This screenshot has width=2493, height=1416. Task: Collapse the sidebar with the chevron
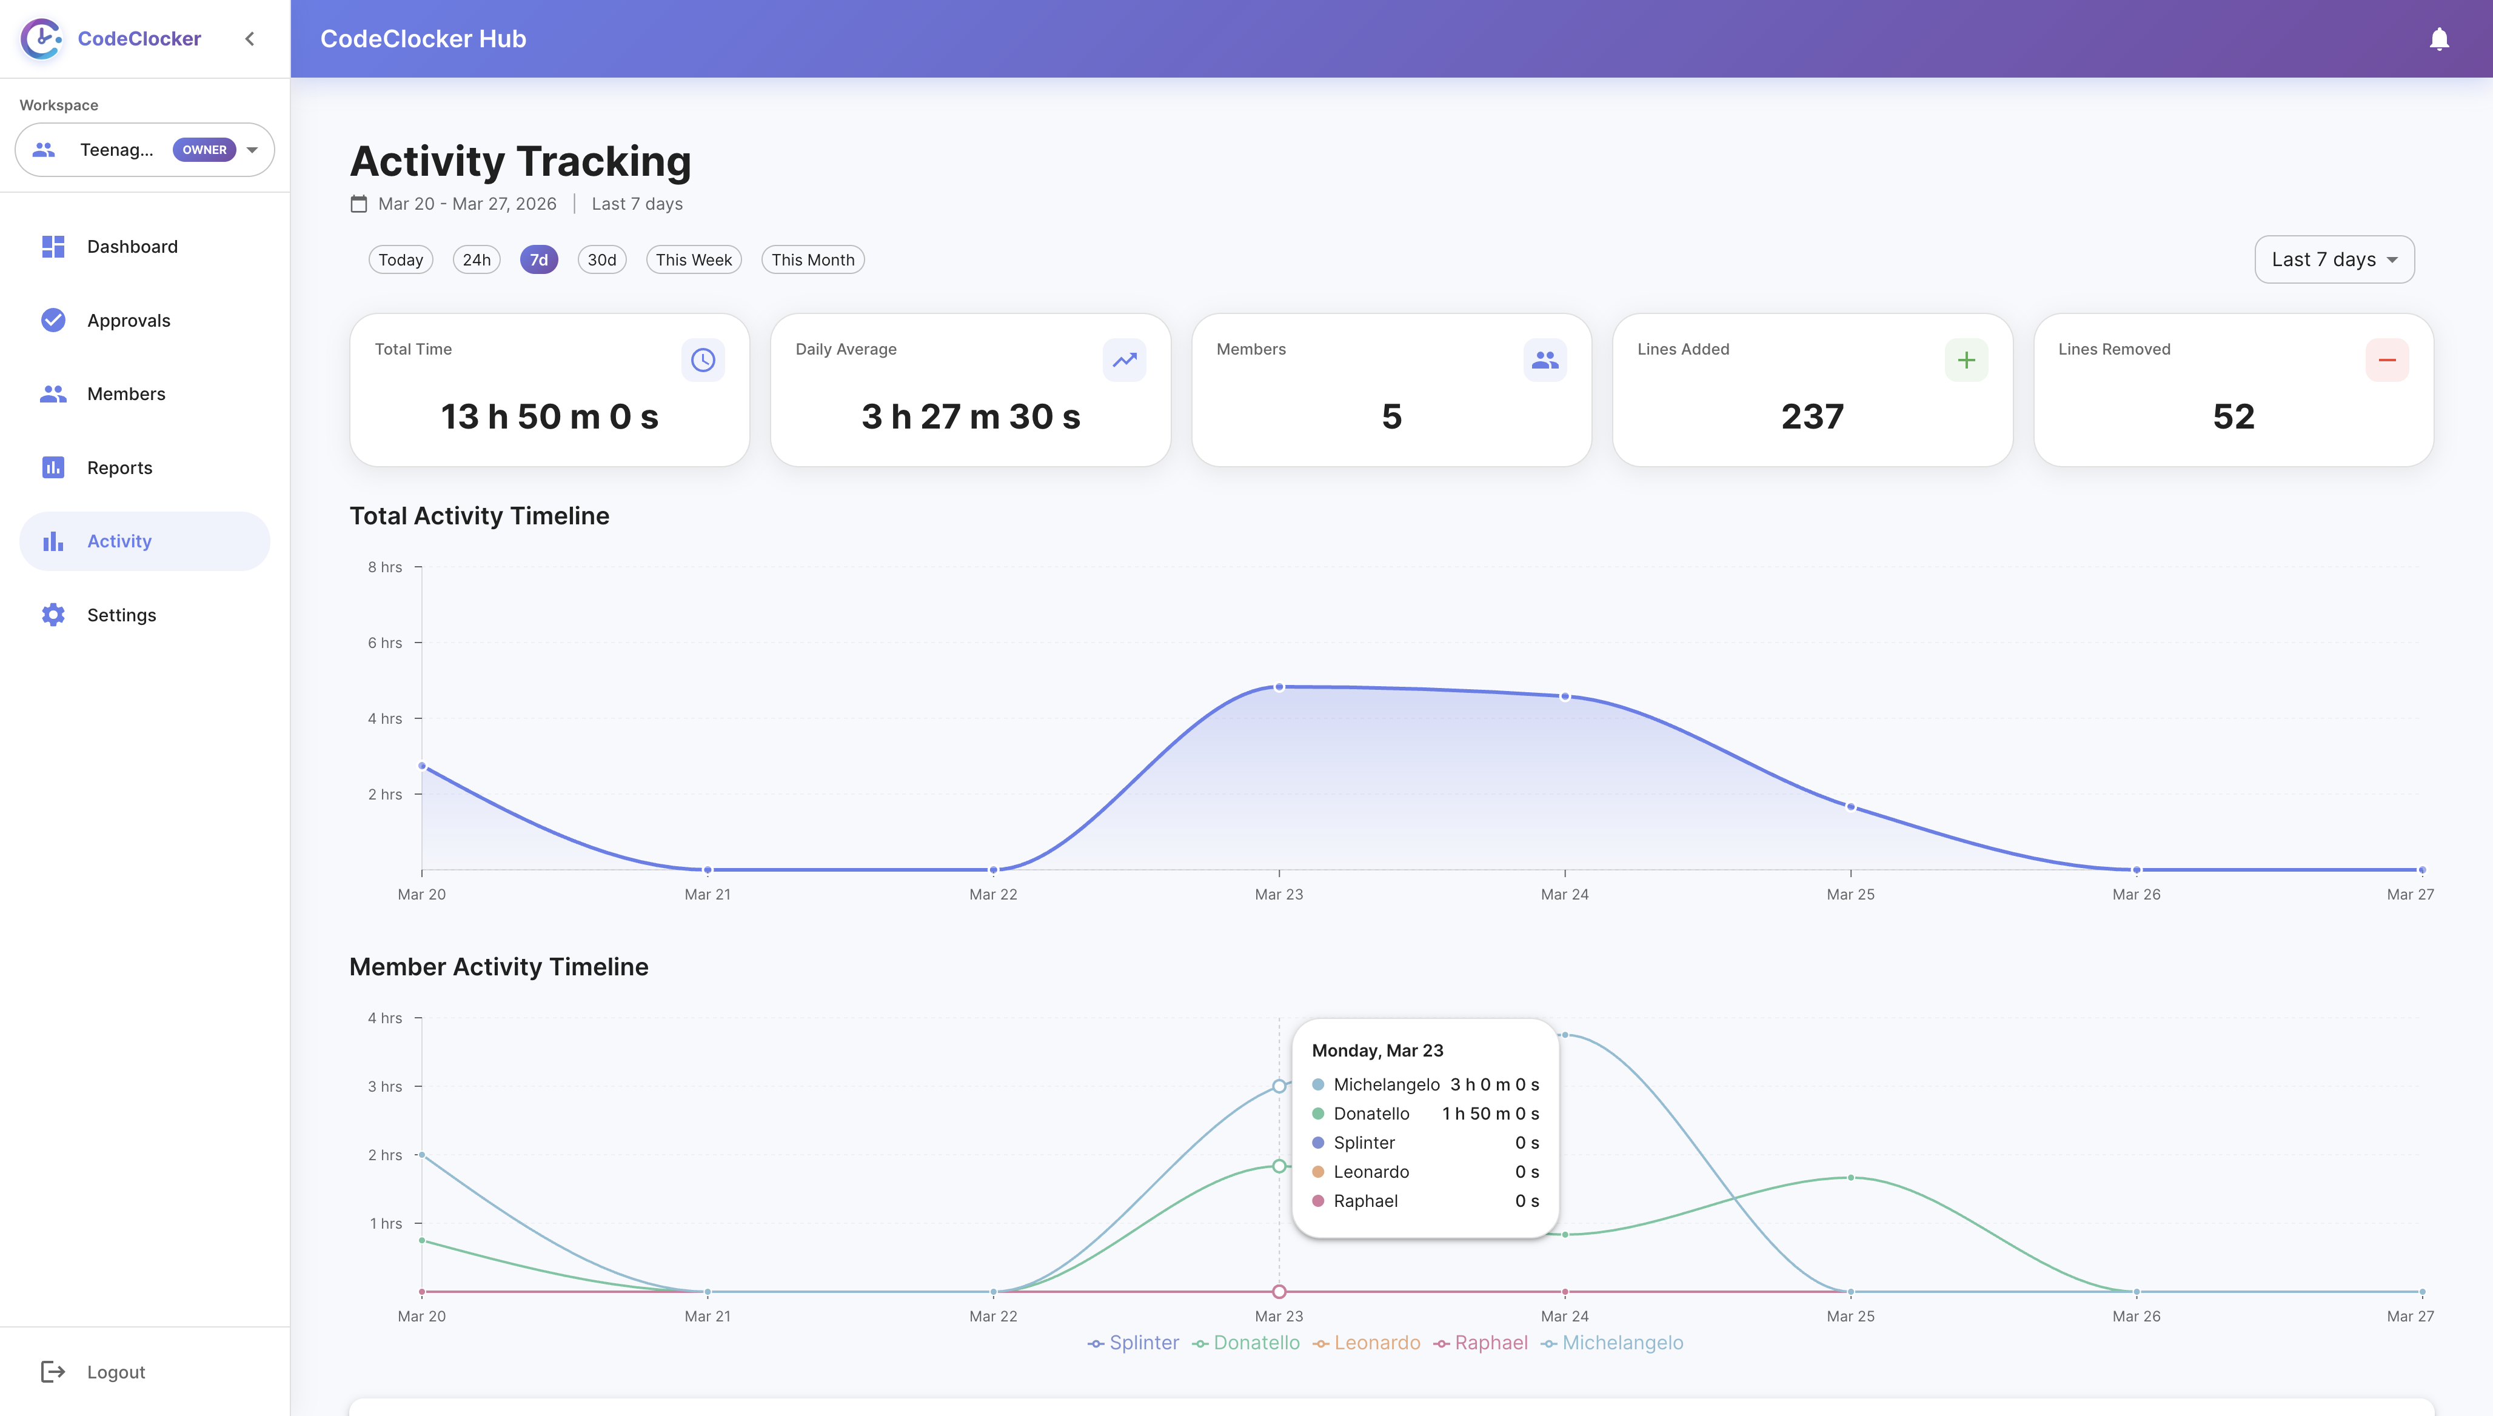point(249,39)
